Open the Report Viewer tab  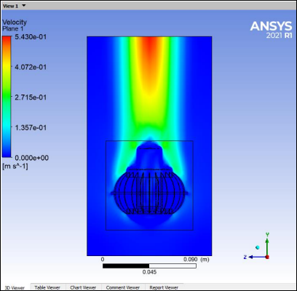pyautogui.click(x=164, y=287)
